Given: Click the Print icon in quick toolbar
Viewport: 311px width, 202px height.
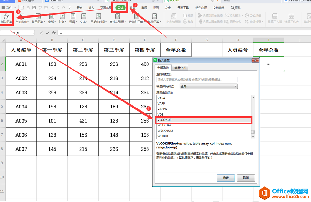Looking at the screenshot, I should click(46, 8).
